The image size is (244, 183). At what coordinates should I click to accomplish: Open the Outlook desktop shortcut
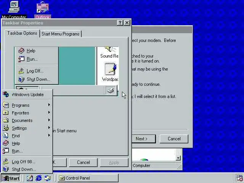[x=42, y=10]
